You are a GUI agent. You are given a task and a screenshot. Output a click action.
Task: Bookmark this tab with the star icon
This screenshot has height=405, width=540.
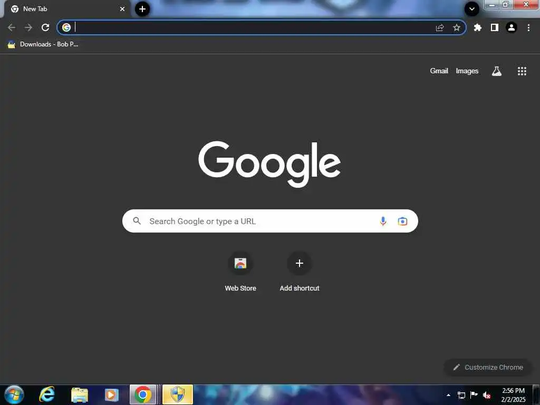tap(457, 27)
